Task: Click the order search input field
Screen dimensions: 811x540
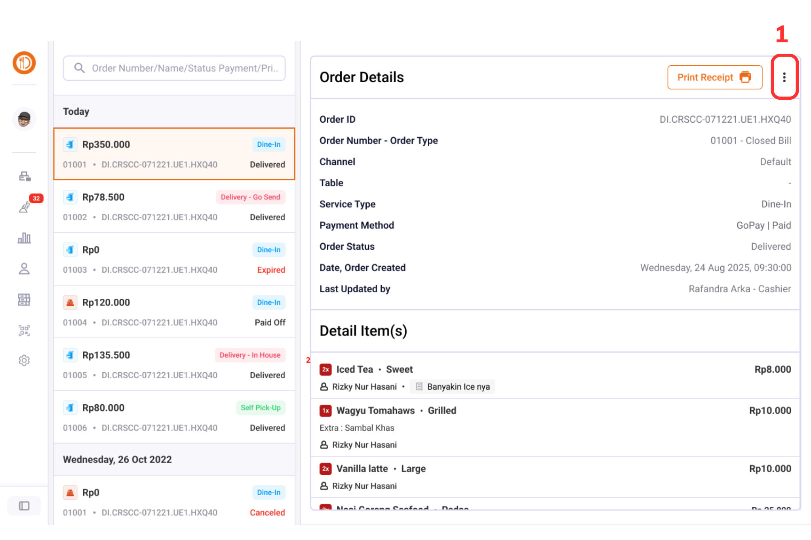Action: 174,68
